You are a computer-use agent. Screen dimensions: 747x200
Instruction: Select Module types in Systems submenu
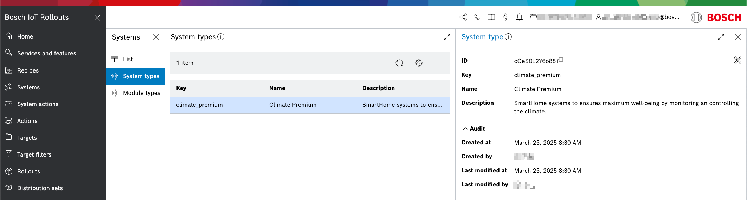(135, 93)
